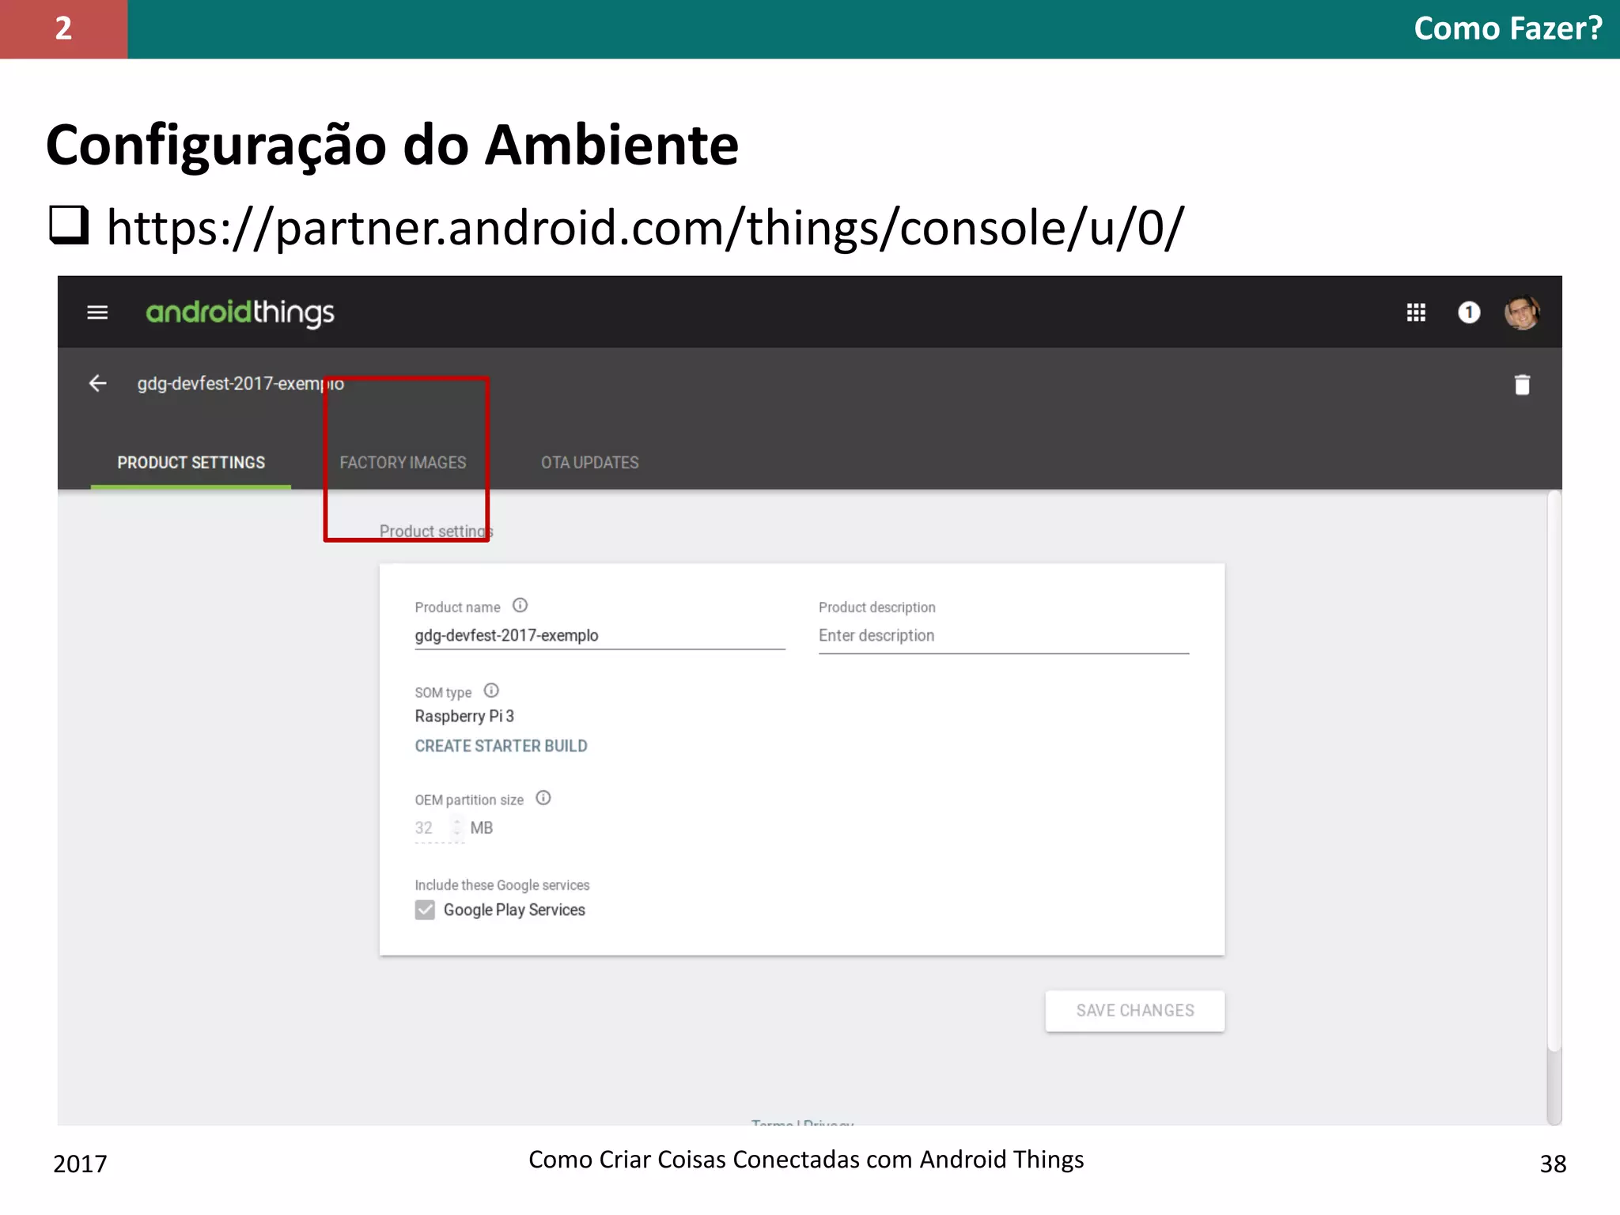Edit the Product name input field
This screenshot has height=1215, width=1620.
tap(600, 636)
